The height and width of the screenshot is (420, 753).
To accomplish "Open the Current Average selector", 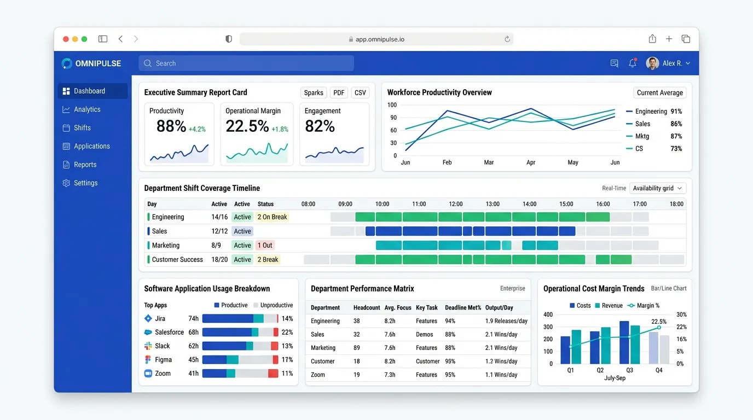I will [659, 93].
